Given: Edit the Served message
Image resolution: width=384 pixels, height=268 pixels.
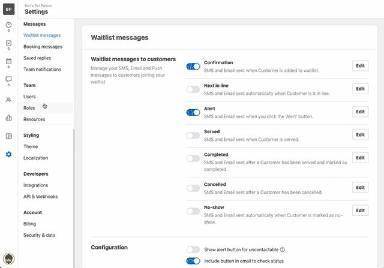Looking at the screenshot, I should click(x=360, y=135).
